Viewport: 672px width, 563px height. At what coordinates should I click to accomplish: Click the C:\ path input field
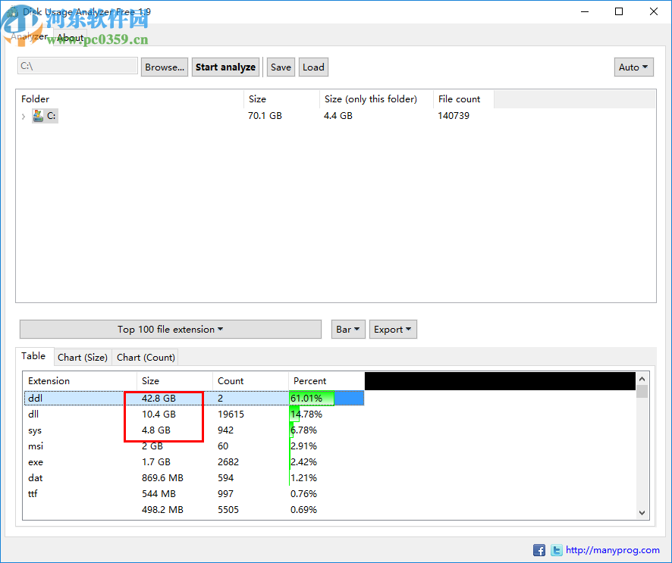point(76,66)
